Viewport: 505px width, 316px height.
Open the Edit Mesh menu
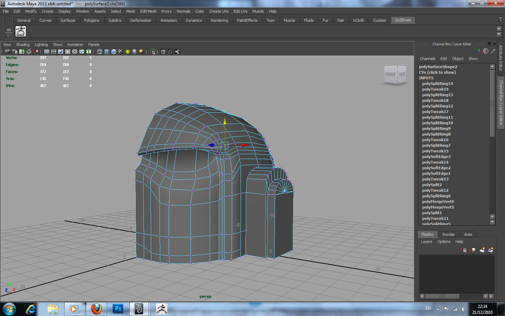coord(148,11)
